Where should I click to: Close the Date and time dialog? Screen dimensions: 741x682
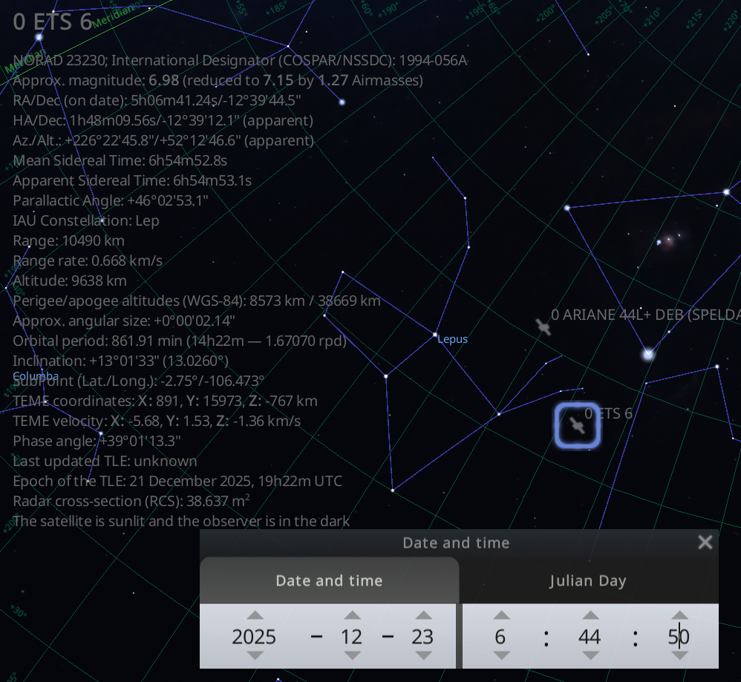[705, 542]
